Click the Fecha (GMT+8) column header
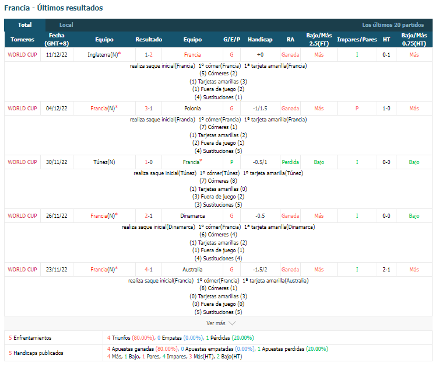439x366 pixels. point(57,39)
